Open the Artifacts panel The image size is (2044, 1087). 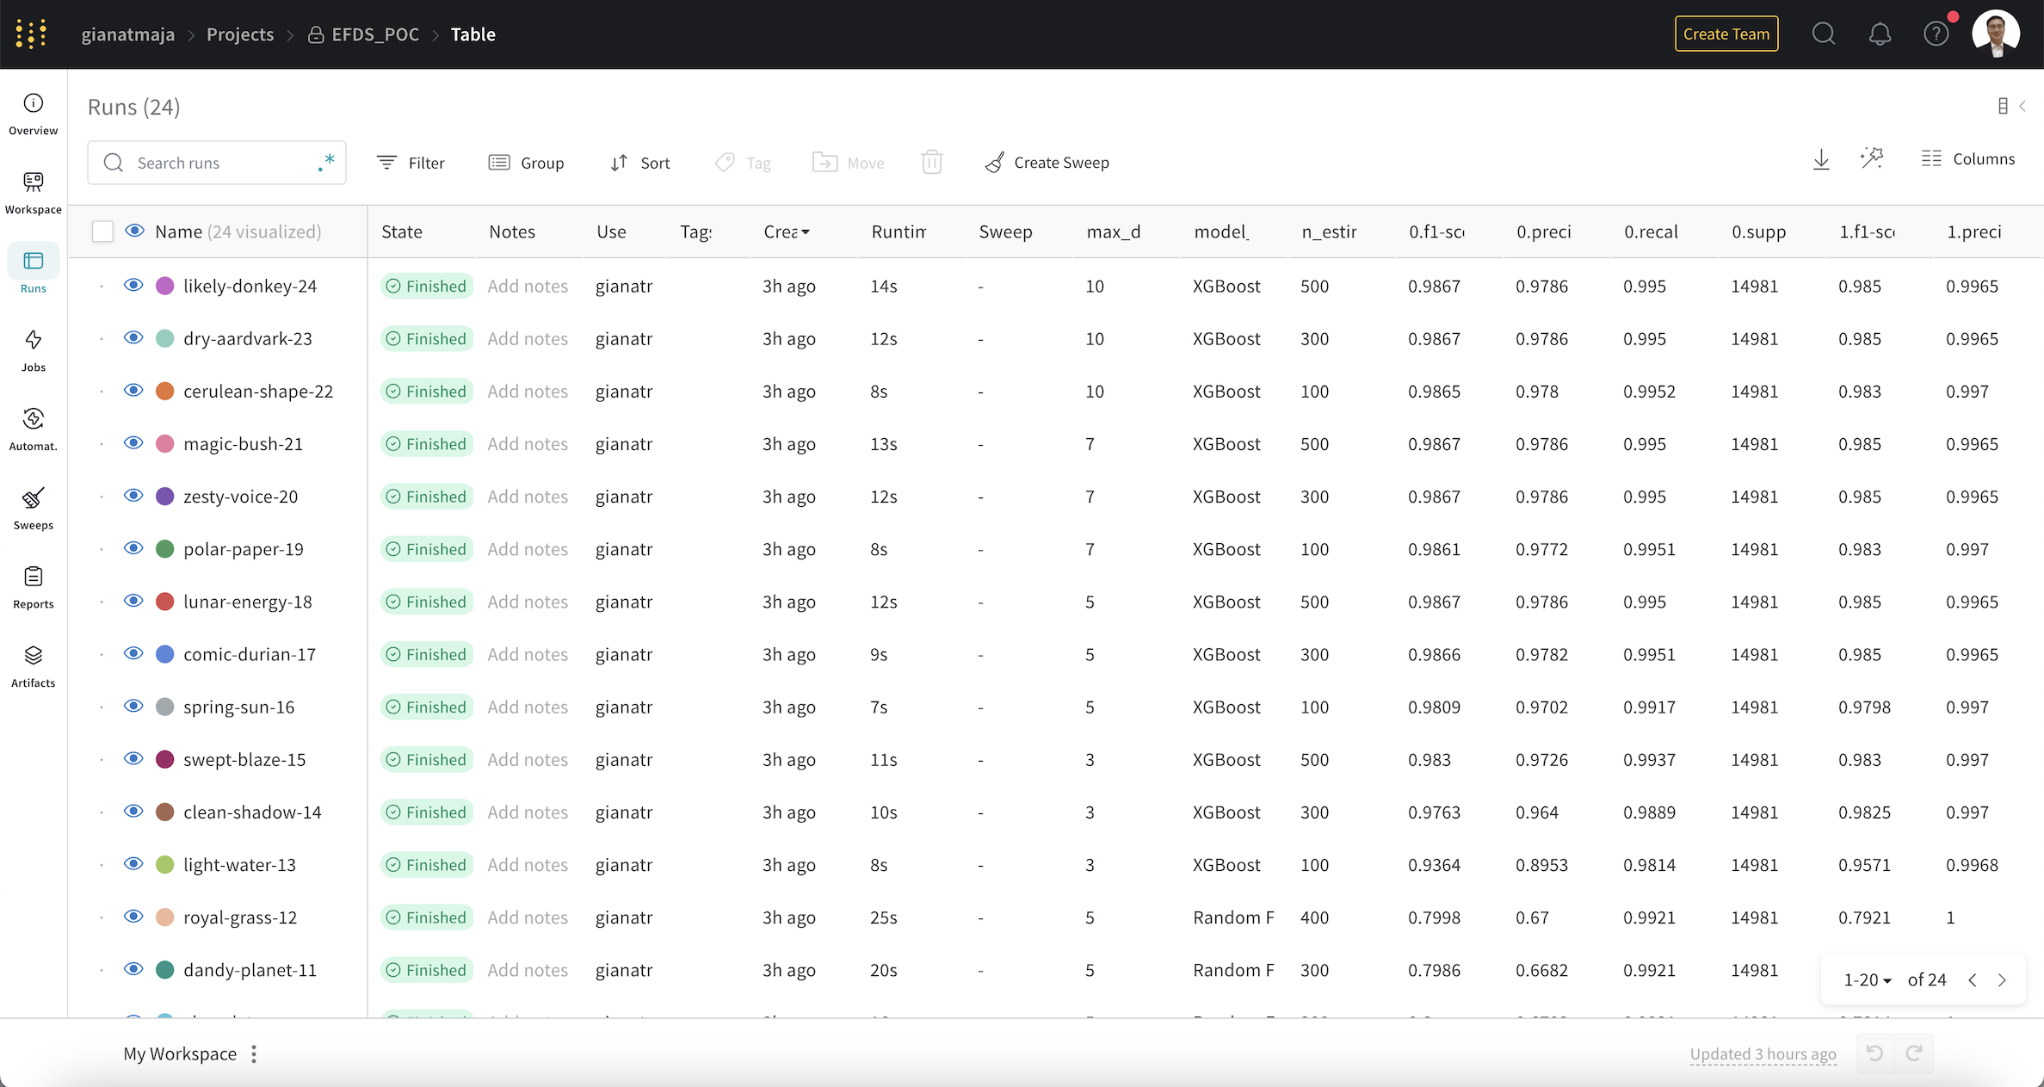coord(33,665)
